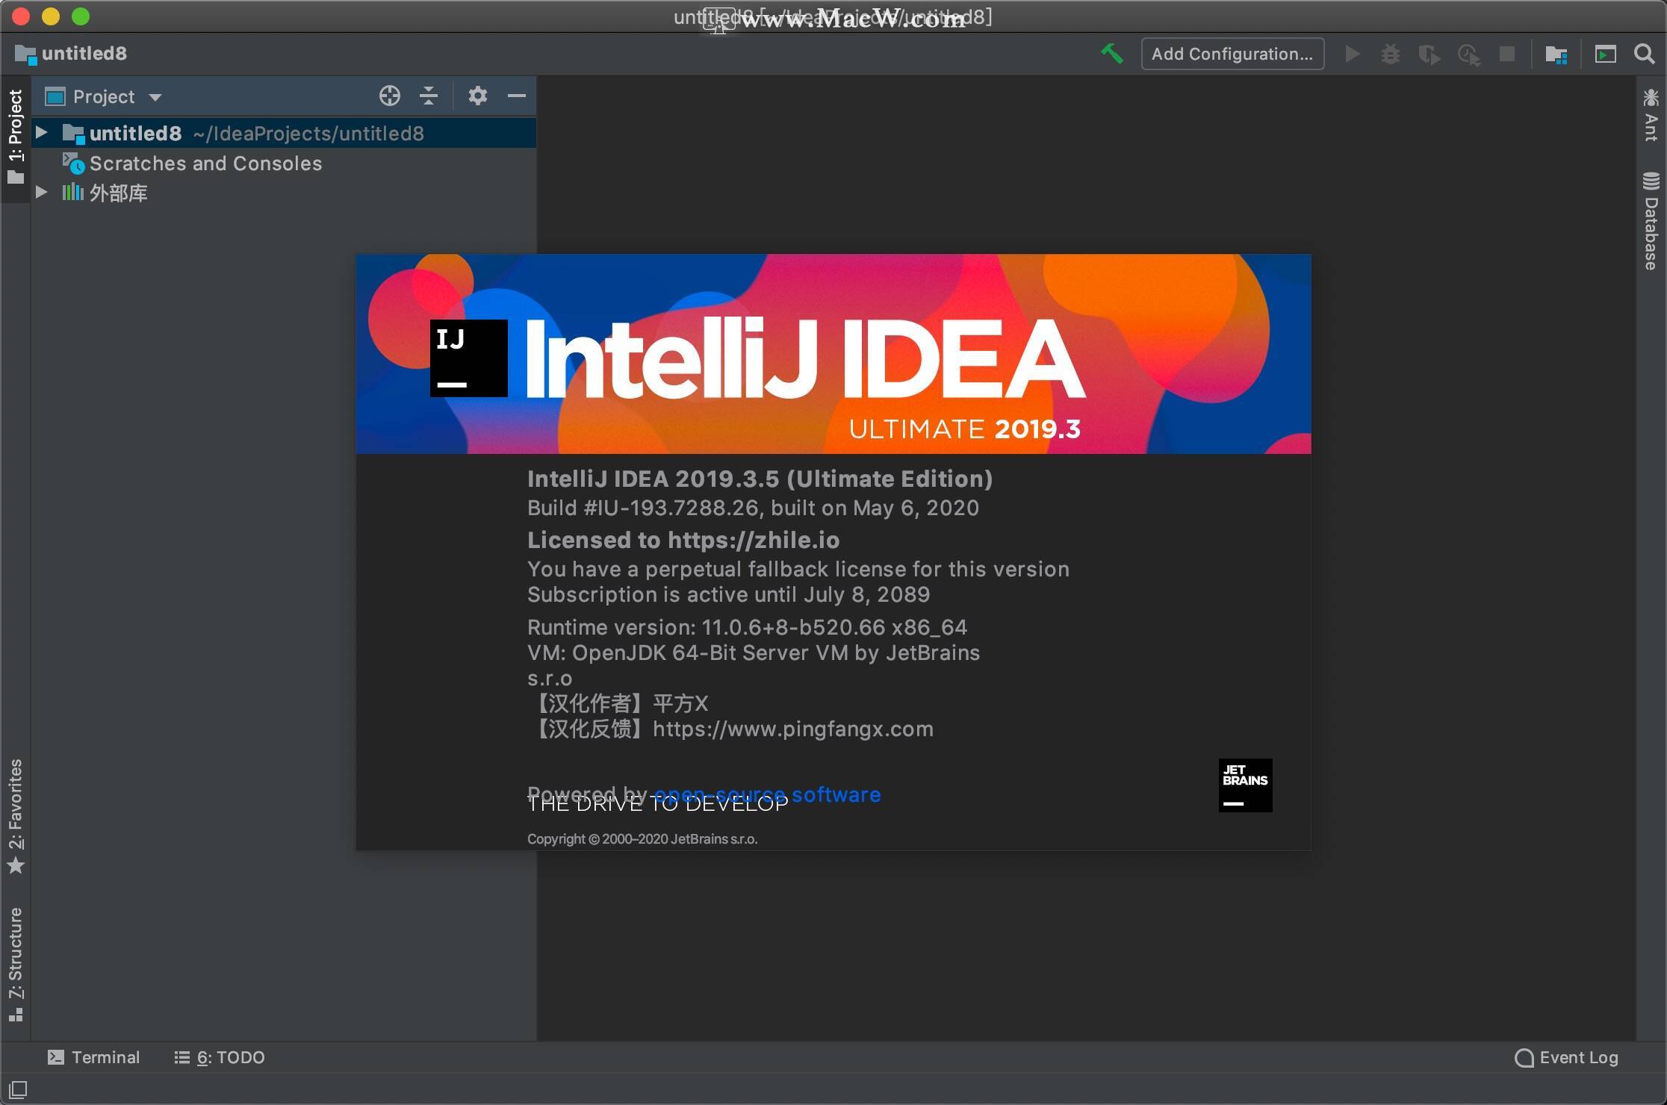Click the untitled8 folder icon in tree
Screen dimensions: 1667x1105
(72, 134)
